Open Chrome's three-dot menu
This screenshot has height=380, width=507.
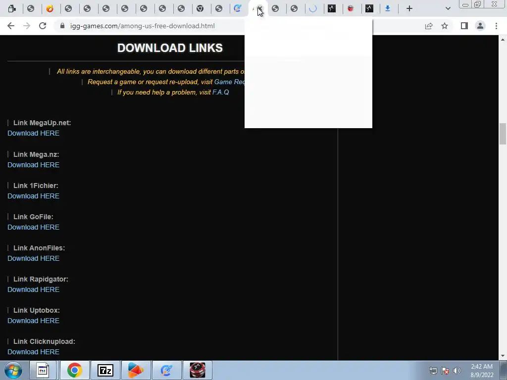tap(496, 26)
